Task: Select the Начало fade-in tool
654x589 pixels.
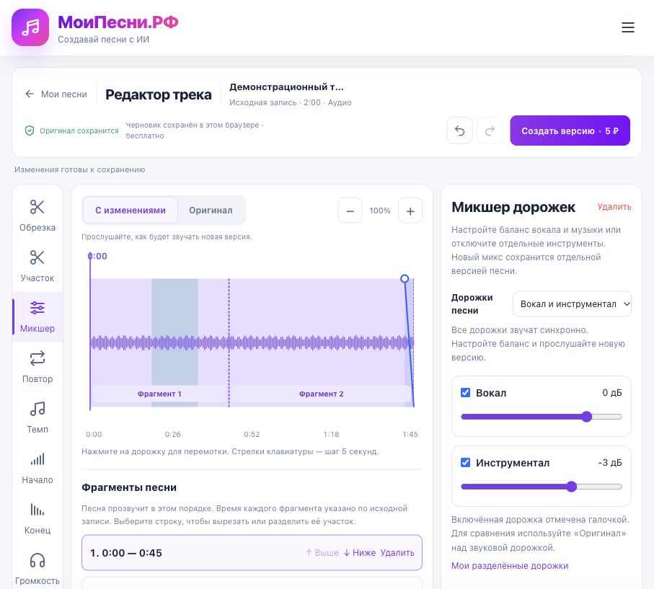Action: pyautogui.click(x=37, y=468)
